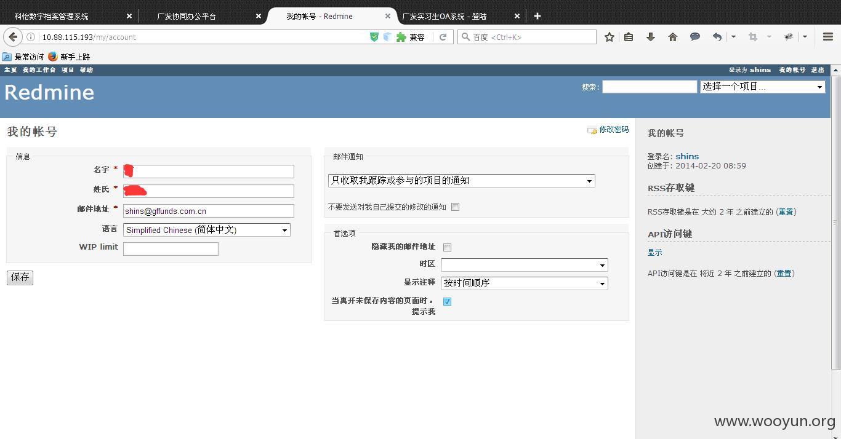Open 我的工作台 in Redmine top menu
Viewport: 841px width, 439px height.
coord(39,70)
